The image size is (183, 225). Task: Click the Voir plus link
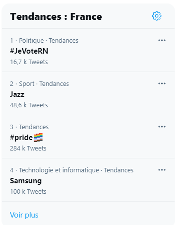click(24, 215)
